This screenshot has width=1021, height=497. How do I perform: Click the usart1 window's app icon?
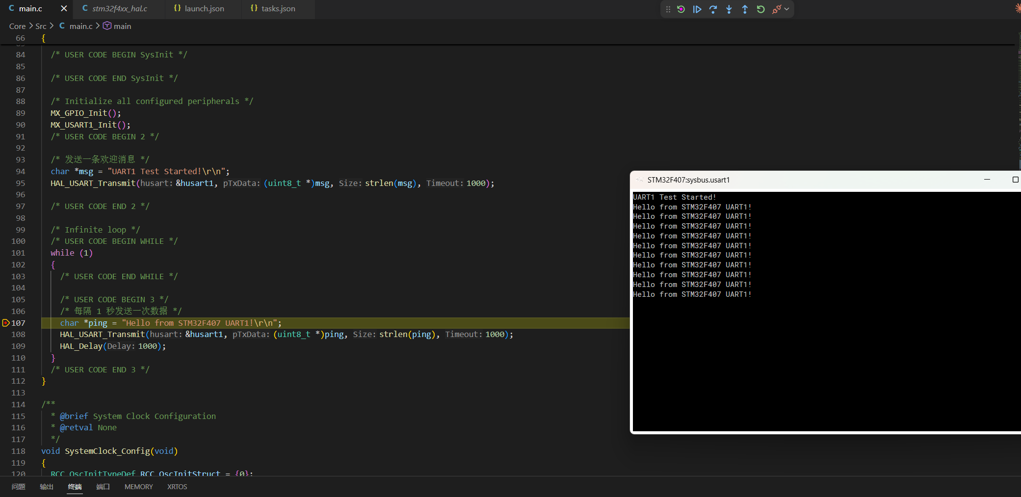click(639, 180)
